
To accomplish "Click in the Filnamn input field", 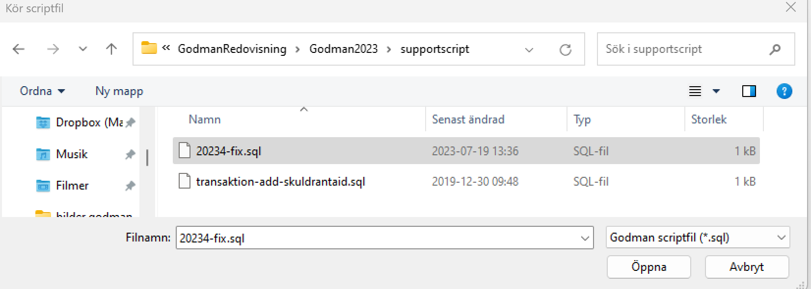I will pyautogui.click(x=378, y=238).
